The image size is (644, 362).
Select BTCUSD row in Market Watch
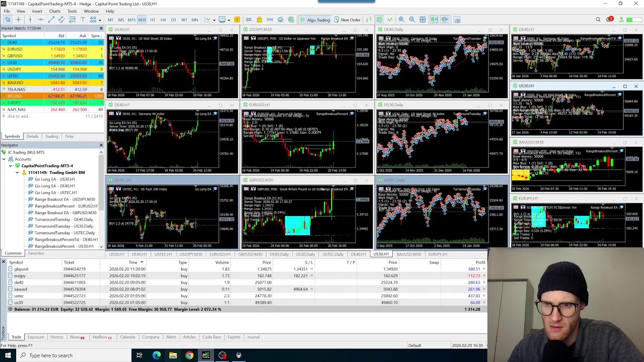(x=52, y=96)
